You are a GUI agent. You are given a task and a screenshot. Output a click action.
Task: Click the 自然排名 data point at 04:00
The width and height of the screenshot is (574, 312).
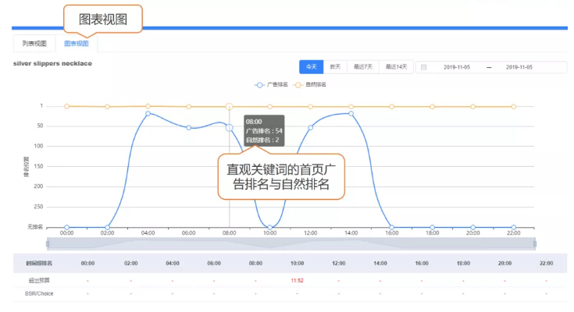[x=148, y=106]
